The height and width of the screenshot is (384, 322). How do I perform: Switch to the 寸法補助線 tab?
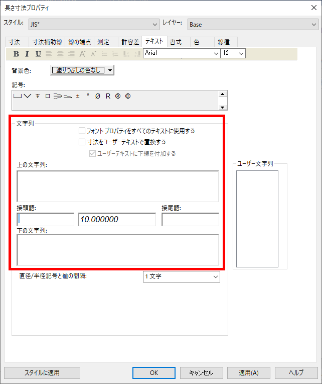[x=47, y=42]
